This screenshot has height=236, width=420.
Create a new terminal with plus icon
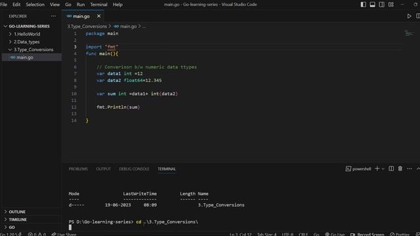tap(377, 168)
